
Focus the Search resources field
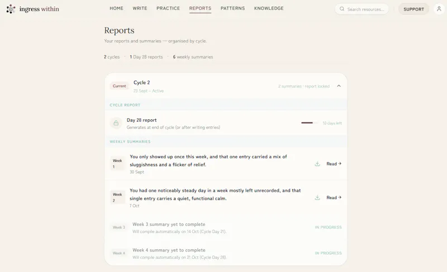[x=362, y=9]
